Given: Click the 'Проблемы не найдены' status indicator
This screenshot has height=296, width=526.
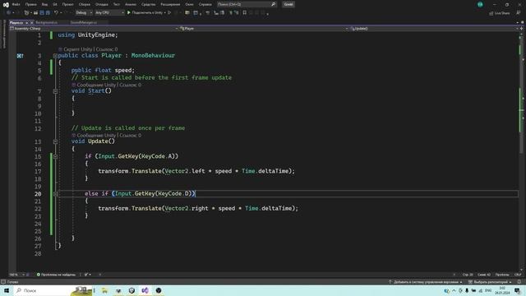Looking at the screenshot, I should pyautogui.click(x=56, y=275).
